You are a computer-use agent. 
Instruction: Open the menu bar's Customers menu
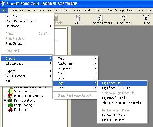tap(28, 10)
